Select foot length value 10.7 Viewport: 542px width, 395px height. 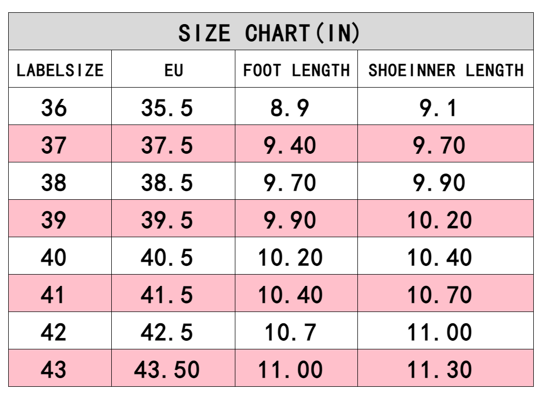pyautogui.click(x=290, y=332)
